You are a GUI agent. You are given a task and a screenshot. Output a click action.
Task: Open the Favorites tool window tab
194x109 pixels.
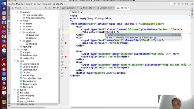tap(9, 100)
